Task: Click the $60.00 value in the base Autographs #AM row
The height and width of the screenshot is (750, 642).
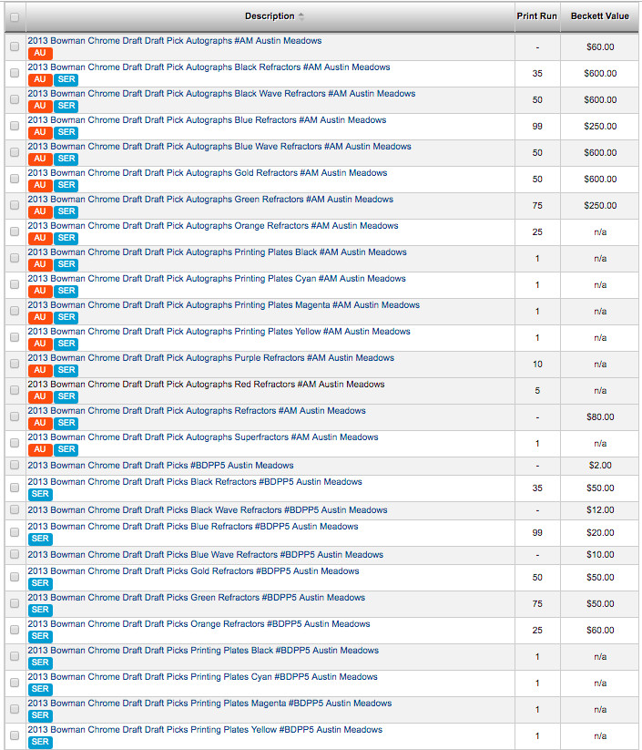Action: click(x=600, y=46)
